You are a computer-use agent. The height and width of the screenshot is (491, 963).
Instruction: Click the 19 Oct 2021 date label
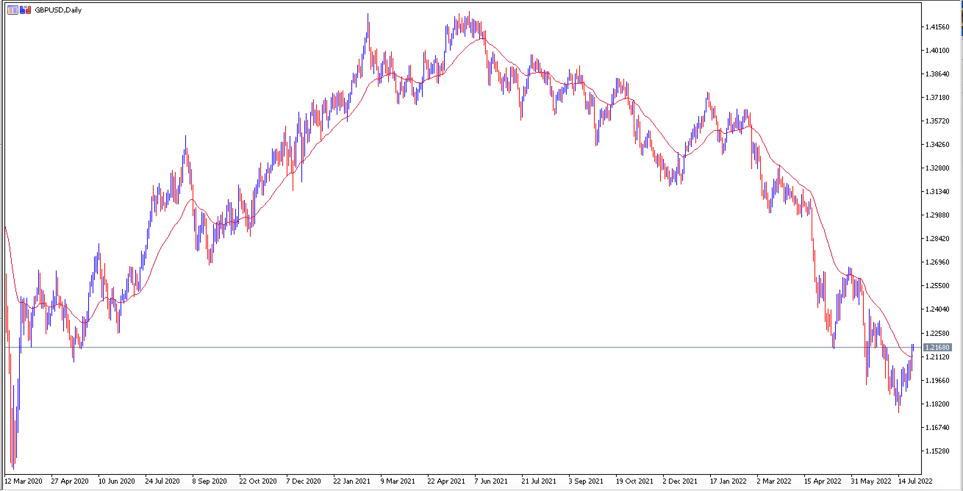pos(634,482)
